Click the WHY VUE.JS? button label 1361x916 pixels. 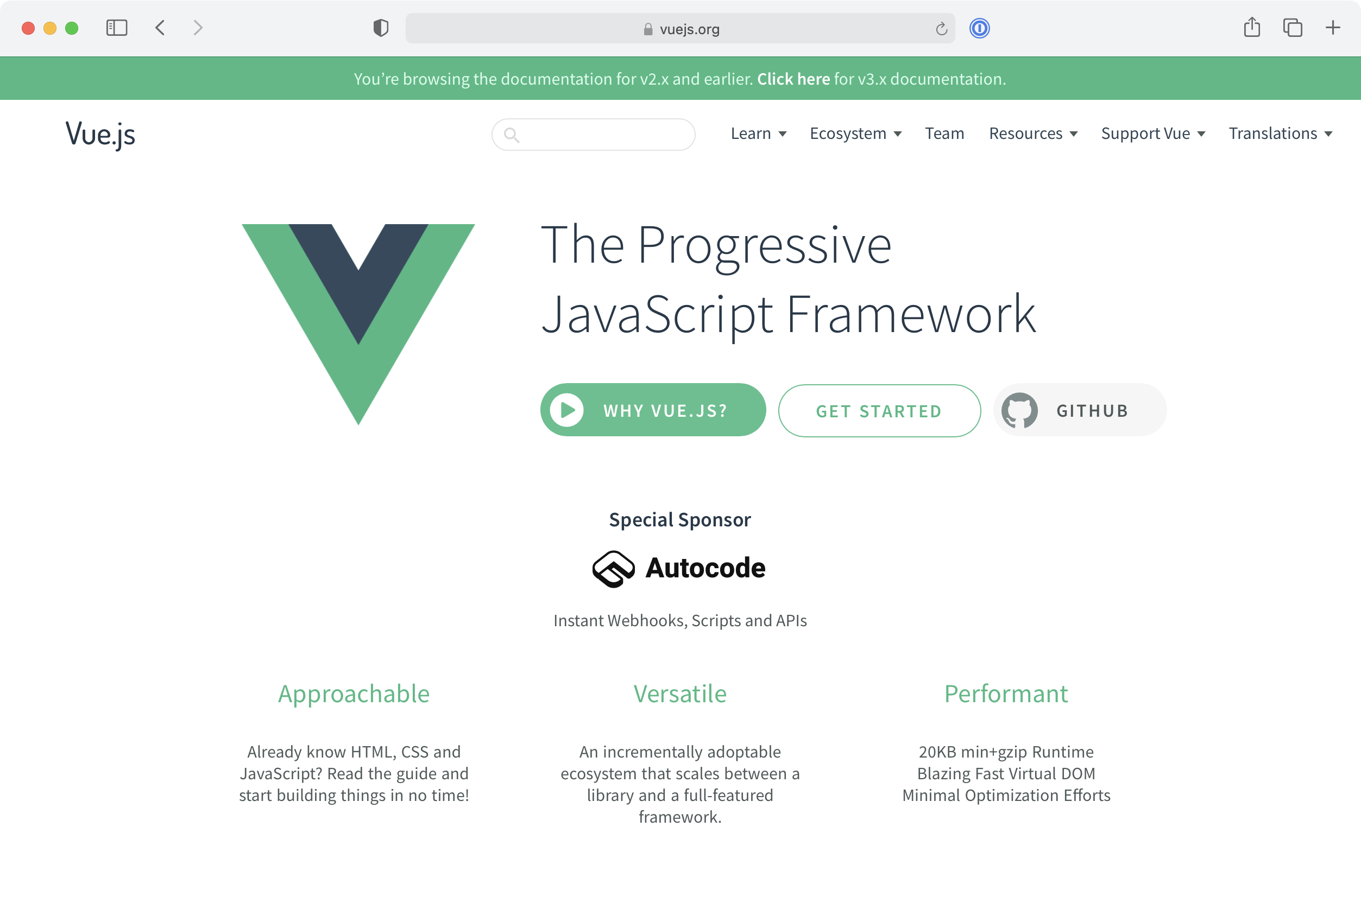[666, 411]
